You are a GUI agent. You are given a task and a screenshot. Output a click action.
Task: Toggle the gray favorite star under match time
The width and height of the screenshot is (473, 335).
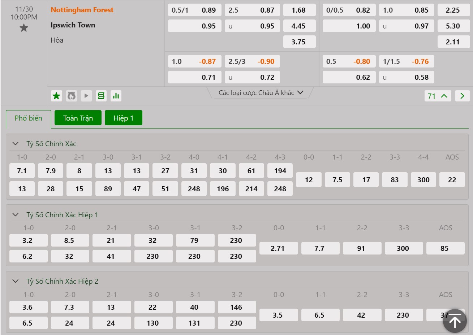pos(24,28)
